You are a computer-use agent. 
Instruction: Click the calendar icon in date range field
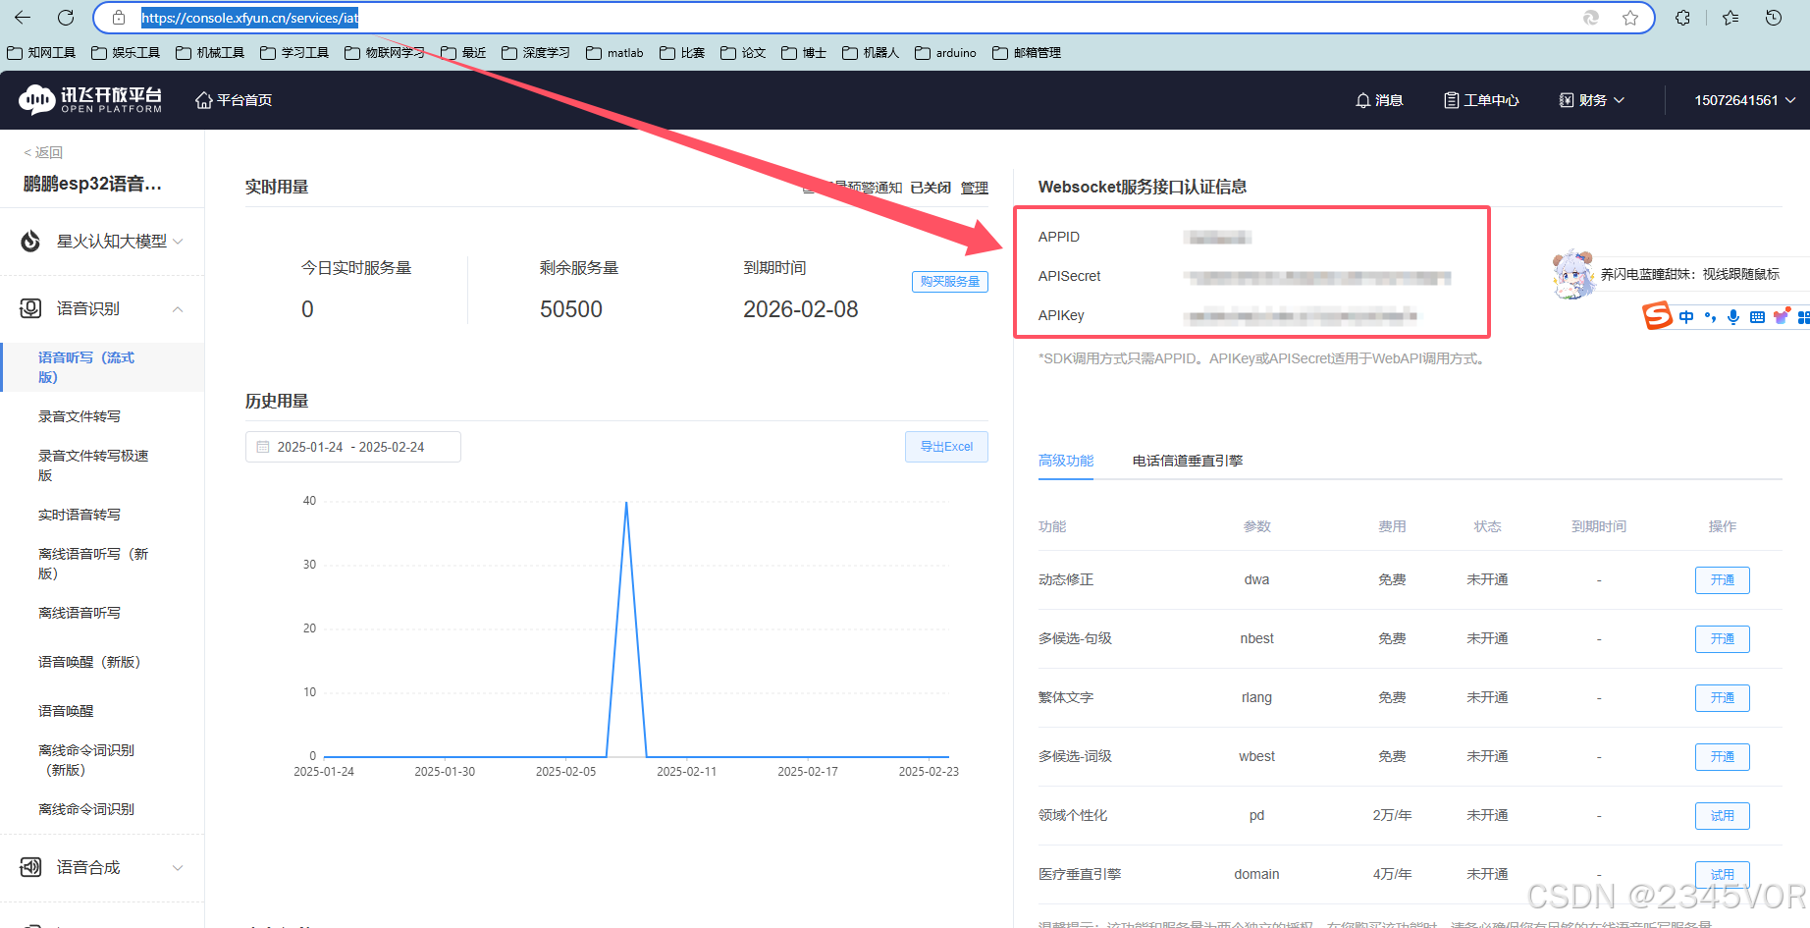[x=263, y=447]
